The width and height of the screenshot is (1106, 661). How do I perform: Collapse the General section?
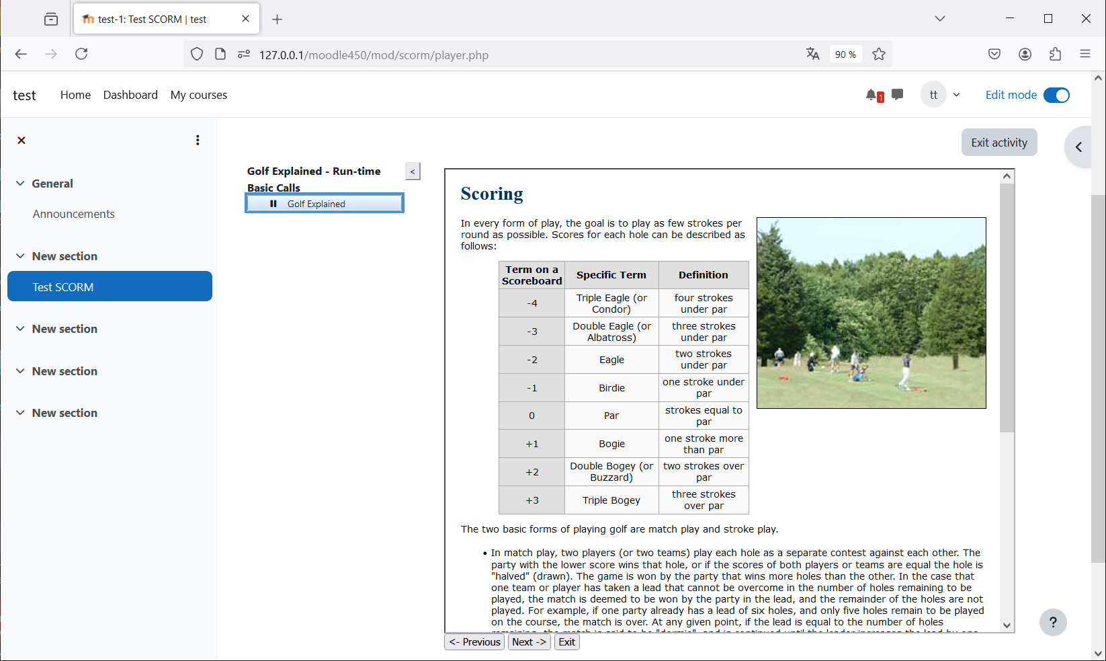pyautogui.click(x=20, y=184)
